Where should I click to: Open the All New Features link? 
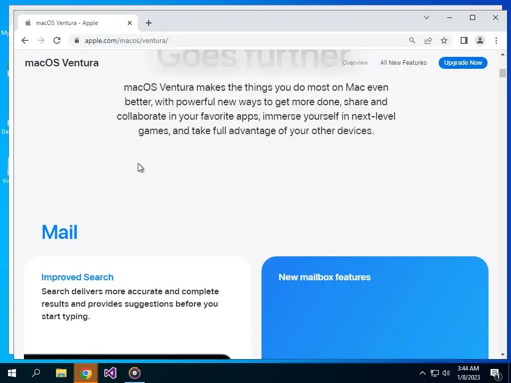(403, 62)
